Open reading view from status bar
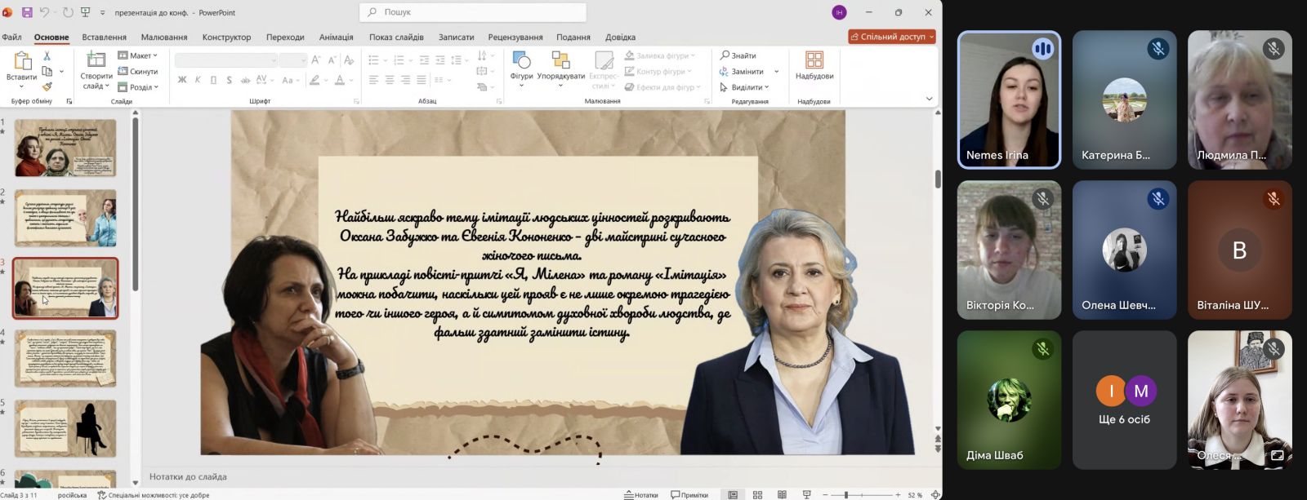Screen dimensions: 1307x500 click(782, 495)
